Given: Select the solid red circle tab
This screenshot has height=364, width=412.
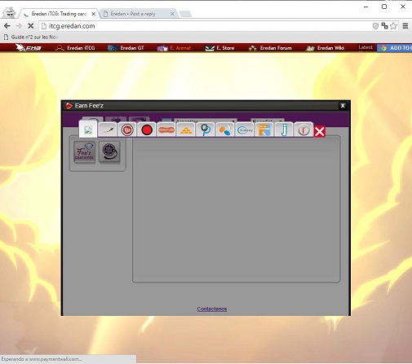Looking at the screenshot, I should tap(147, 130).
